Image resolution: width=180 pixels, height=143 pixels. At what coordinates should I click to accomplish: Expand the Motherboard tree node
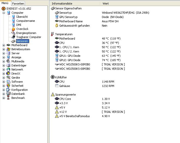coord(4,45)
